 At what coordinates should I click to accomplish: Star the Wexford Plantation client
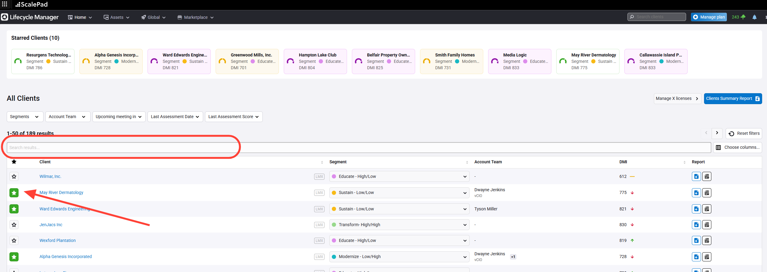14,241
